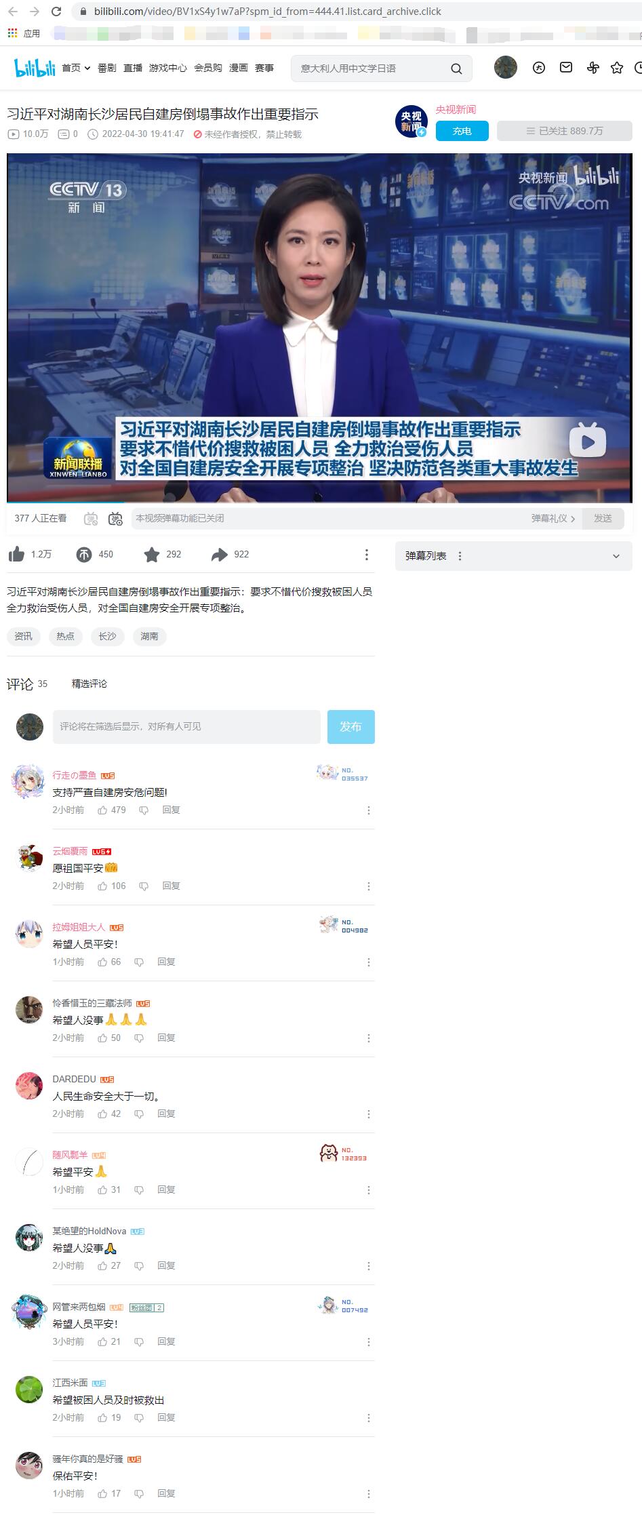Viewport: 642px width, 1515px height.
Task: Click the 充电 button
Action: point(462,131)
